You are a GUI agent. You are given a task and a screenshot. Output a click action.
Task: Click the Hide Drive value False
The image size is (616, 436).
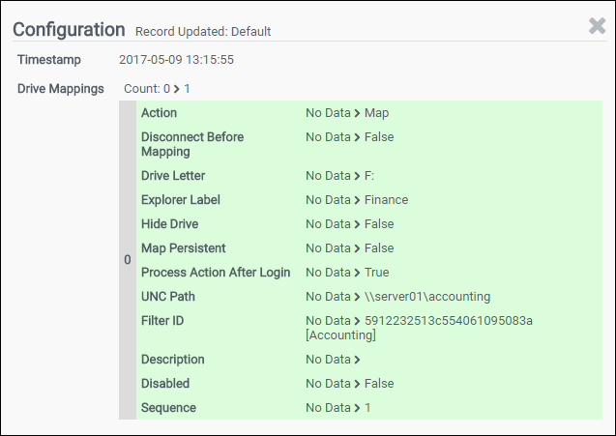379,224
